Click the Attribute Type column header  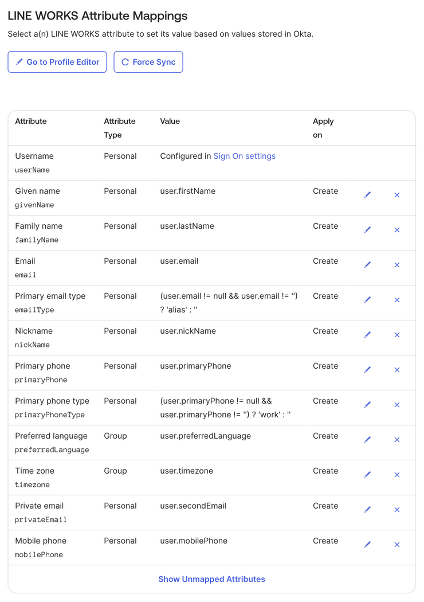pyautogui.click(x=120, y=128)
